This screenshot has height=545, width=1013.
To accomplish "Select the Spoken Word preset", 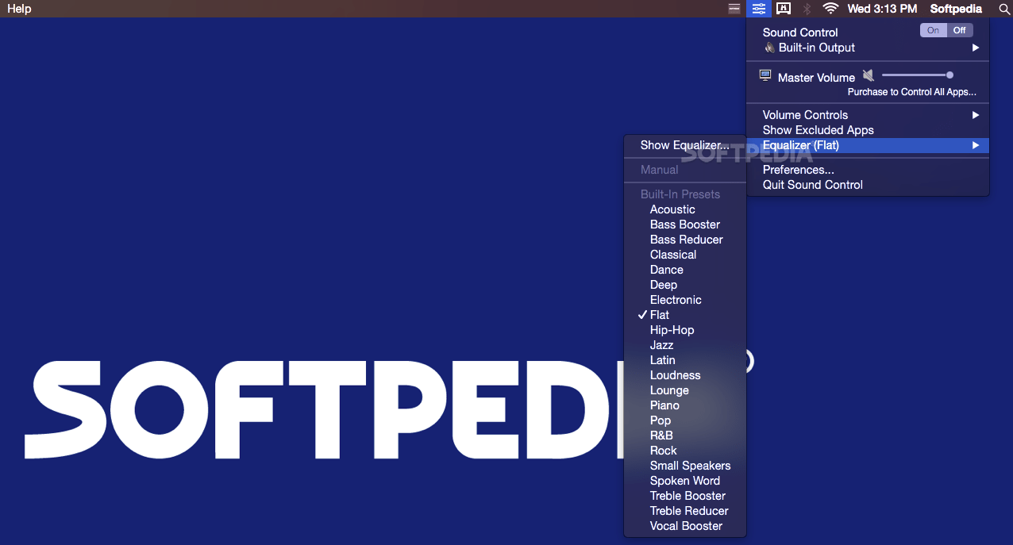I will tap(686, 481).
